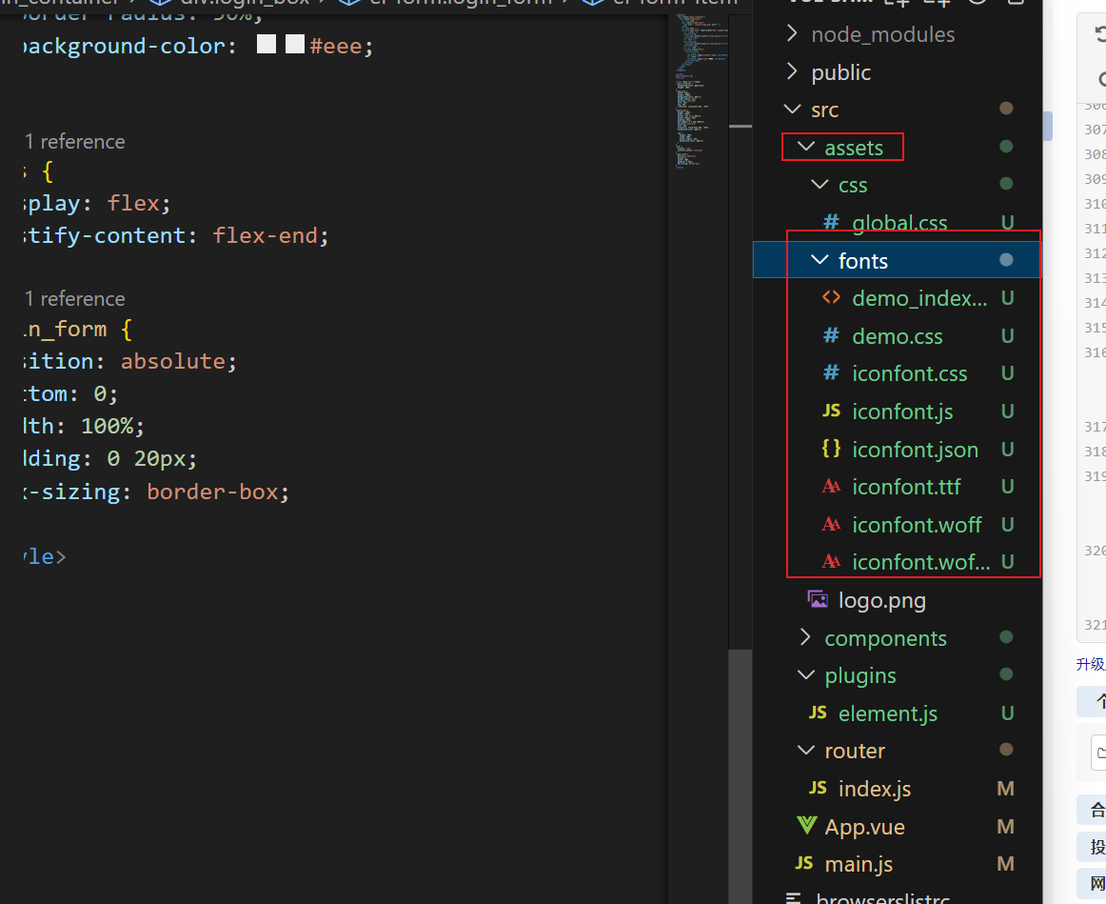Click the iconfont.js JS file icon

click(832, 411)
